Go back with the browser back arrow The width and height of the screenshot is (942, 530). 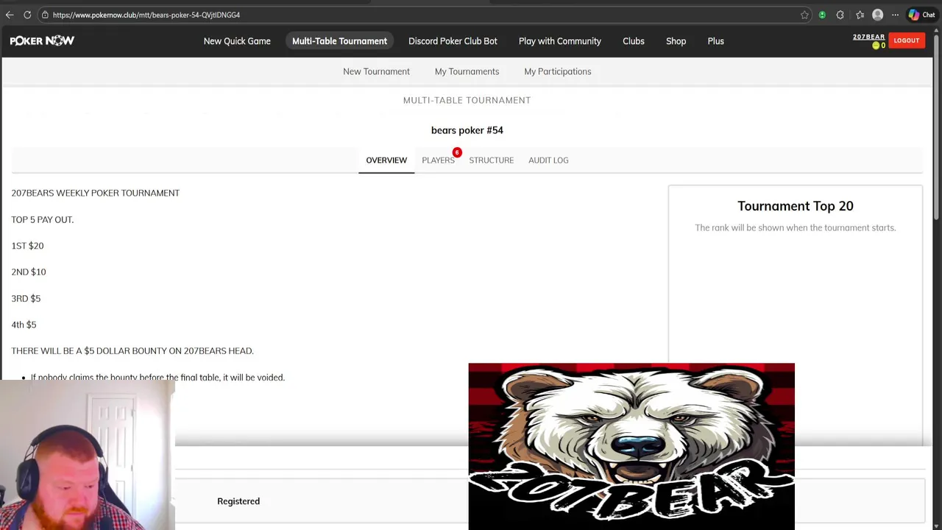pyautogui.click(x=10, y=15)
